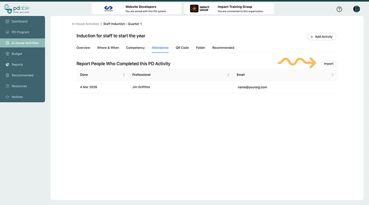369x205 pixels.
Task: Click the Import button
Action: 329,64
